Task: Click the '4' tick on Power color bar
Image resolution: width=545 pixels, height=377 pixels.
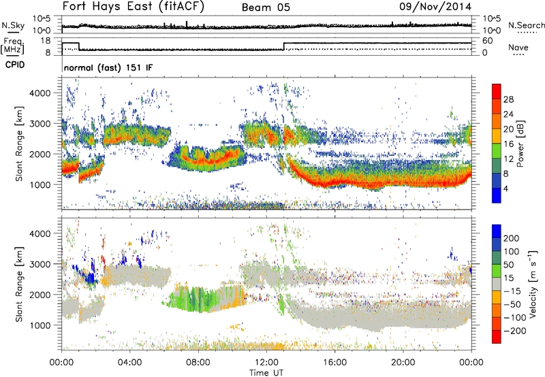Action: 505,188
